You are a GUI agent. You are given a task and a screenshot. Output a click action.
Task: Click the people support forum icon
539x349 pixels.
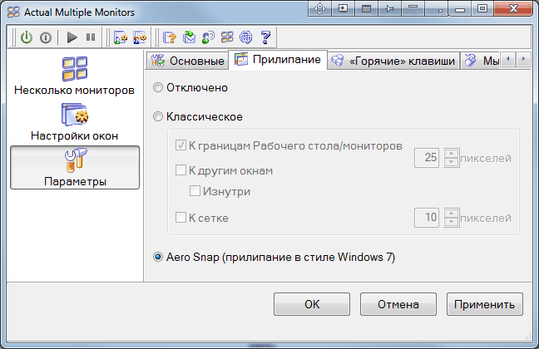[x=208, y=37]
